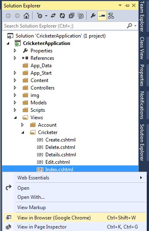Image resolution: width=149 pixels, height=231 pixels.
Task: Click the Models folder label
Action: coord(39,103)
